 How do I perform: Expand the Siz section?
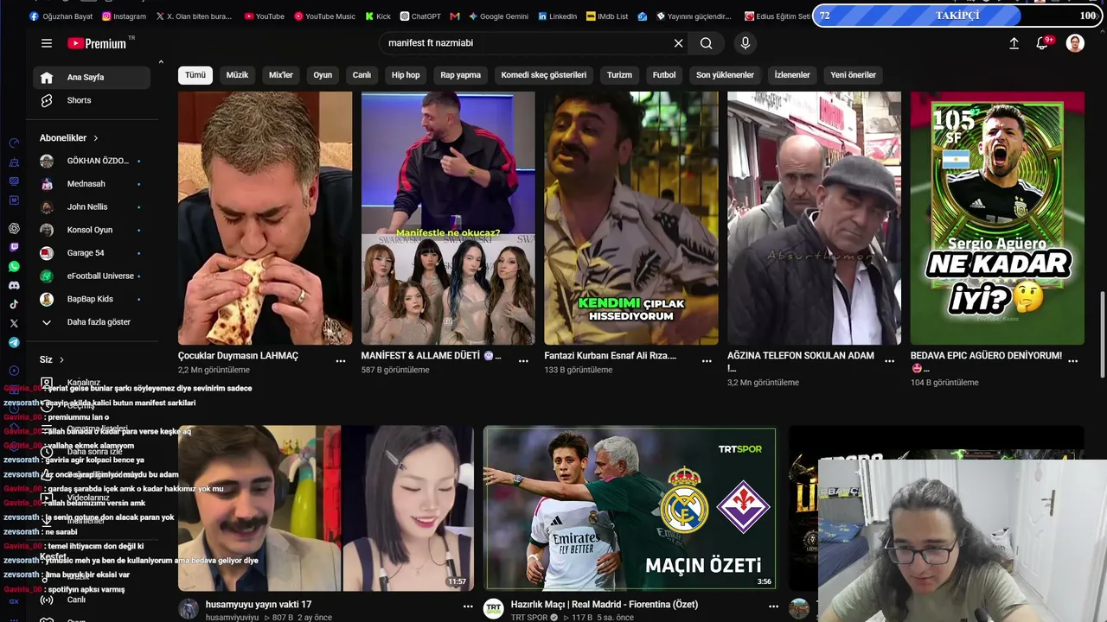tap(52, 359)
